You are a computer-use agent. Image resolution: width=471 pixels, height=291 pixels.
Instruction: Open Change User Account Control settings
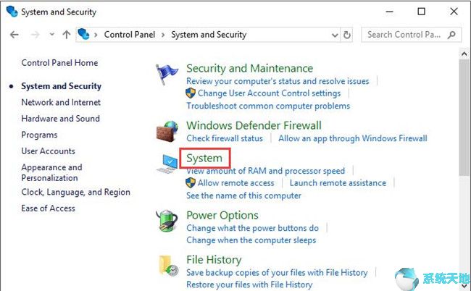(x=269, y=93)
